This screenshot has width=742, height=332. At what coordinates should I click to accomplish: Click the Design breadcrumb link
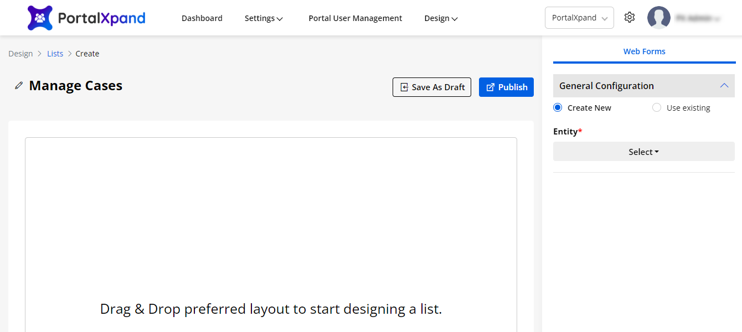click(x=20, y=54)
